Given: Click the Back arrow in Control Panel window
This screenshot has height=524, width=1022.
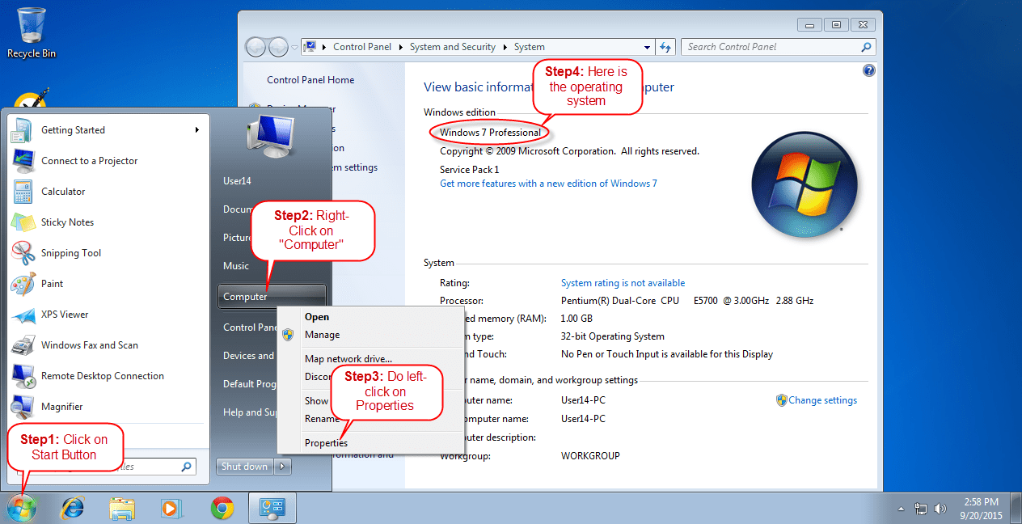Looking at the screenshot, I should 255,47.
